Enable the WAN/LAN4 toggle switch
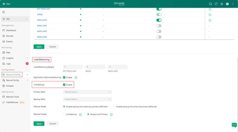 point(159,26)
